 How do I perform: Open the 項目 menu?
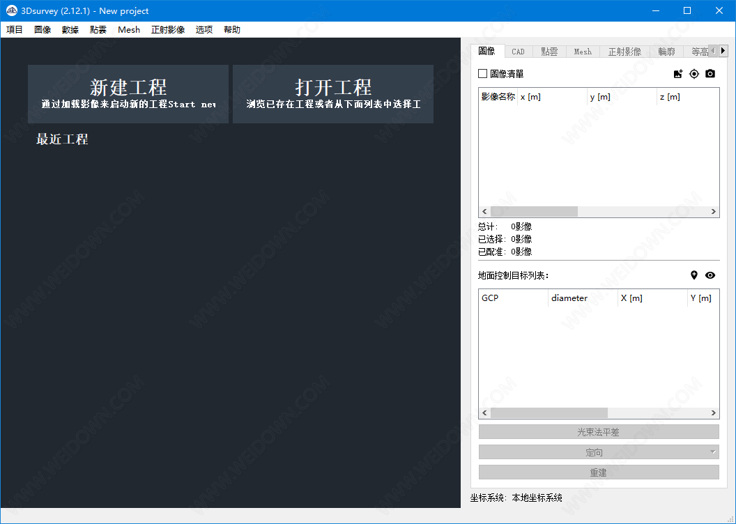click(15, 29)
